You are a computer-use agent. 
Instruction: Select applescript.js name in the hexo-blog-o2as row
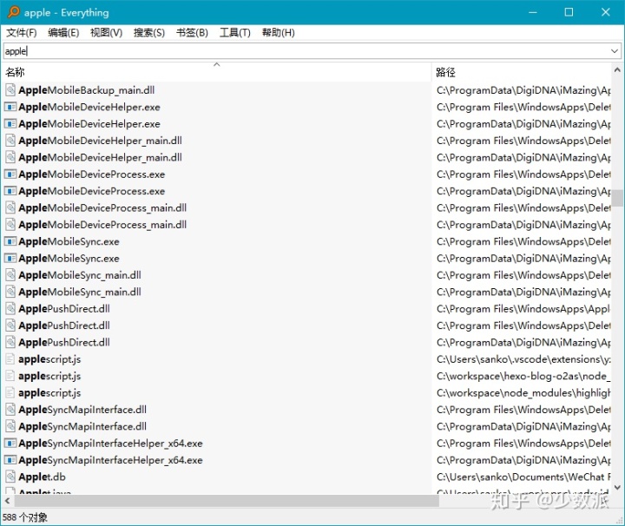coord(49,376)
